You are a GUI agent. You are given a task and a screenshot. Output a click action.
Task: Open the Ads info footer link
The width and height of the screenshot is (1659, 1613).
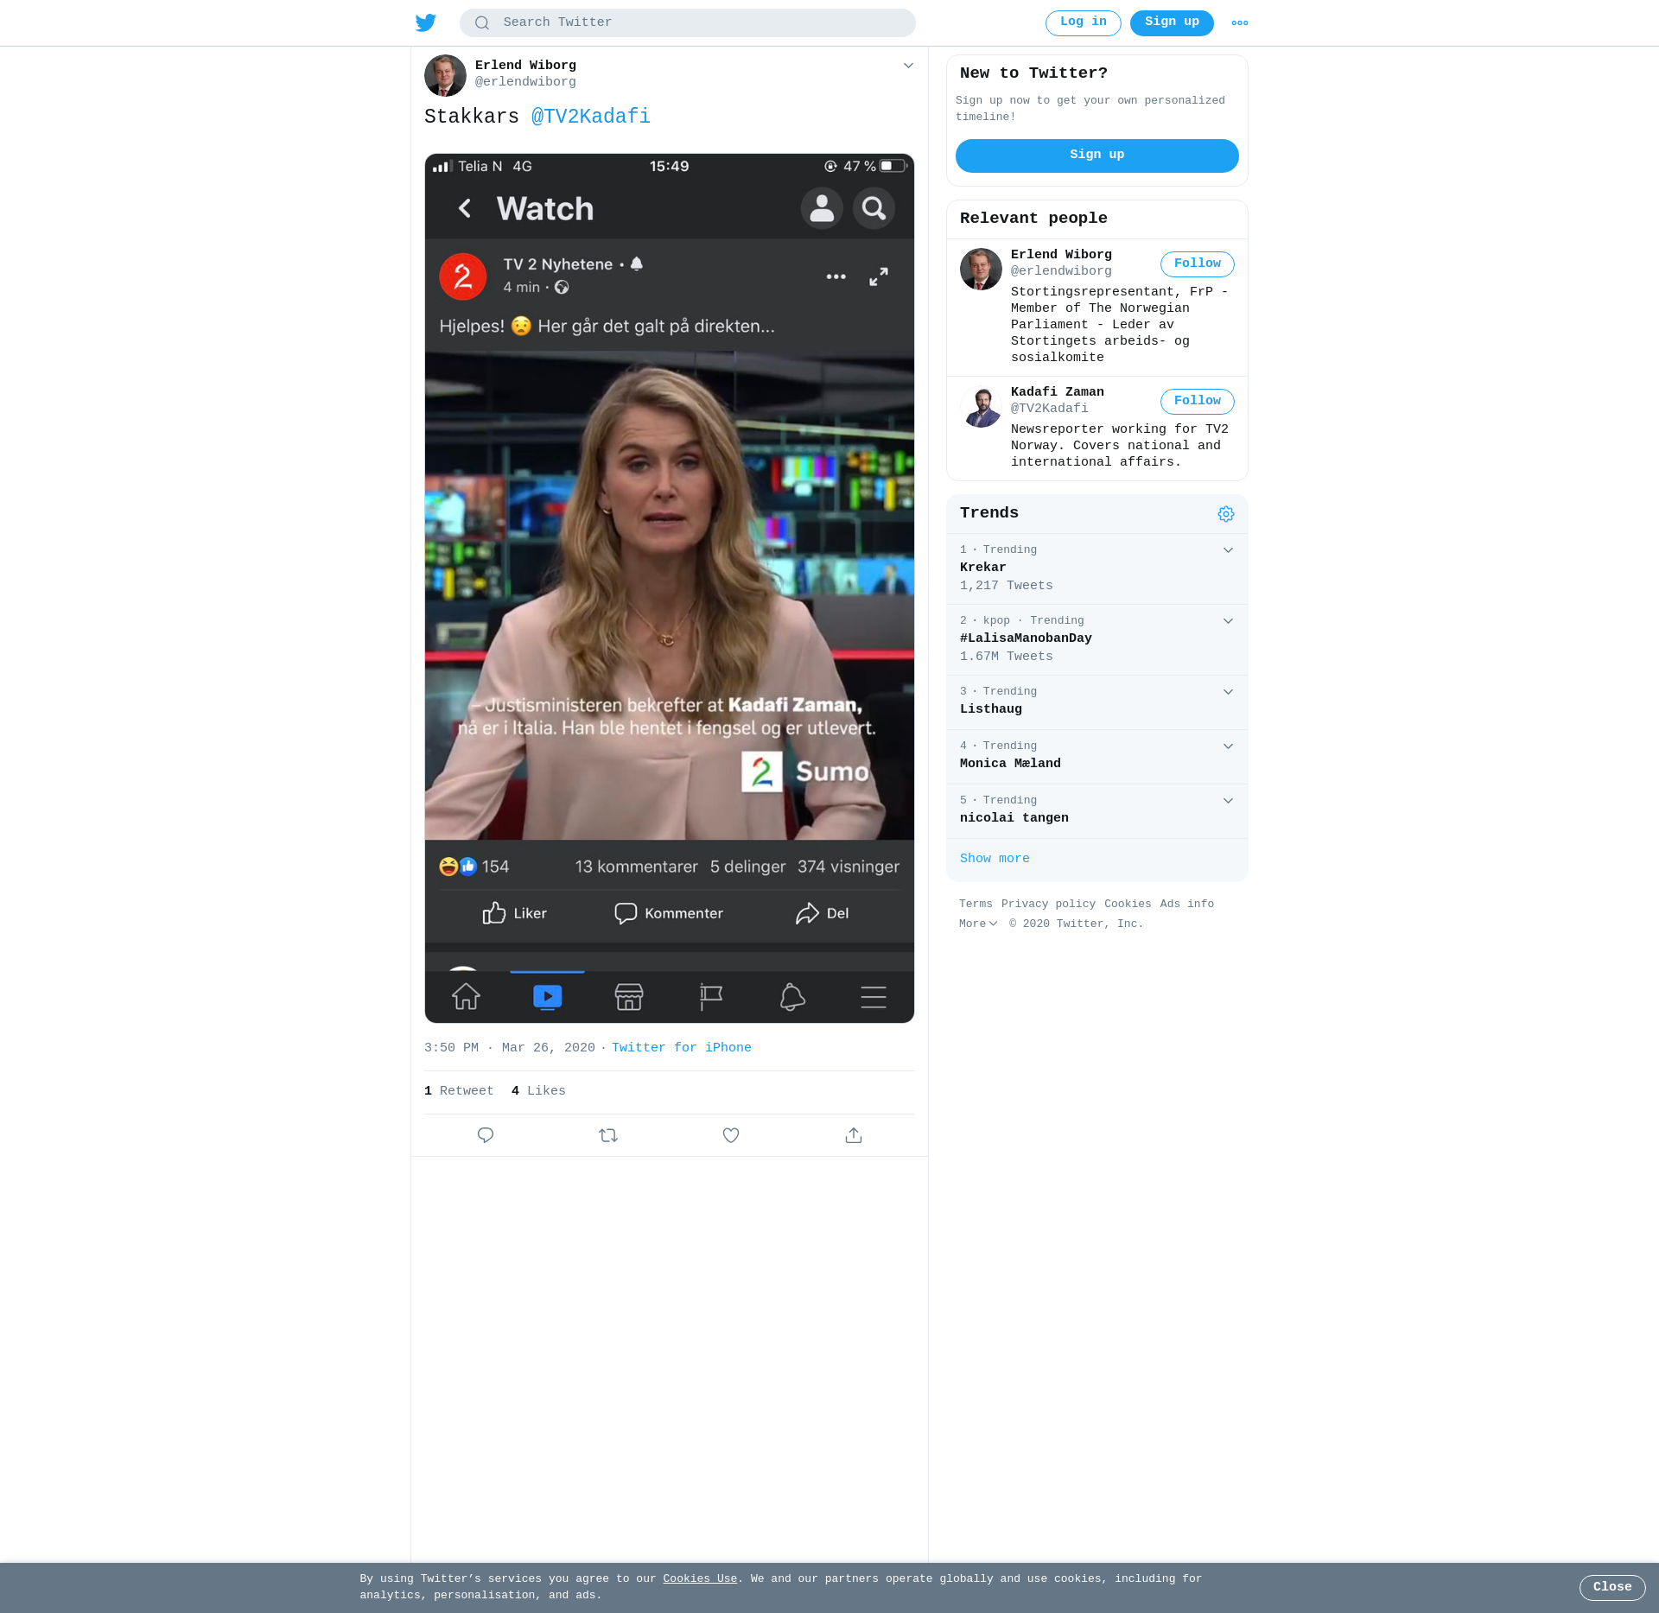[x=1187, y=905]
